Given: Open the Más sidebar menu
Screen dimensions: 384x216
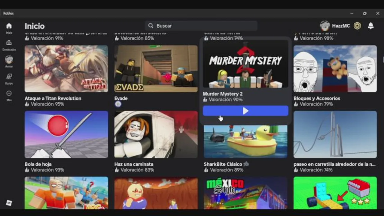Looking at the screenshot, I should 9,93.
